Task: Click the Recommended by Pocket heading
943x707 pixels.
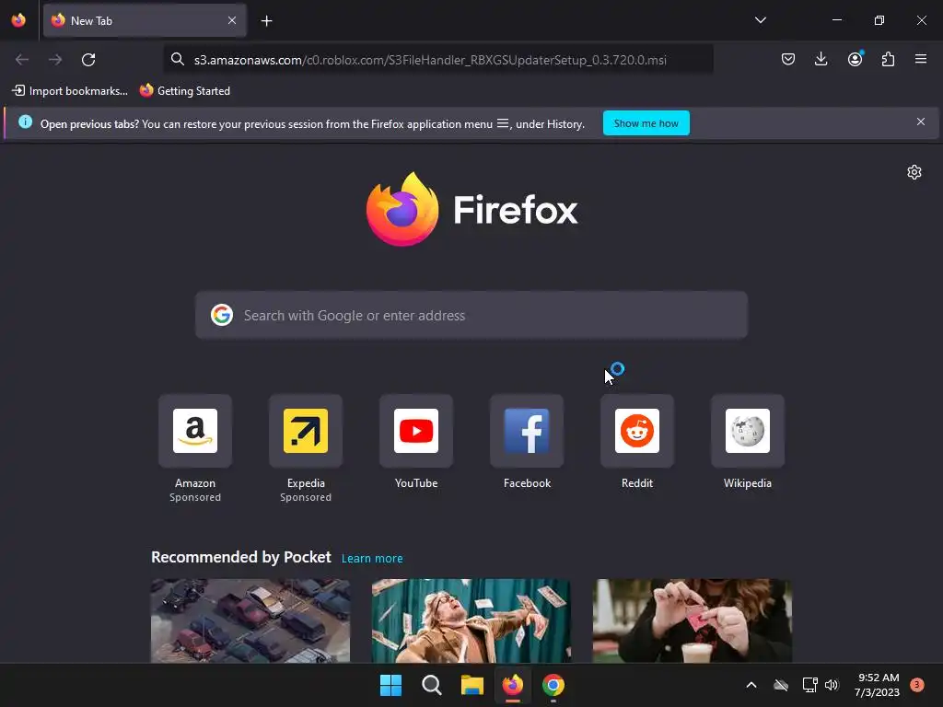Action: pyautogui.click(x=241, y=557)
